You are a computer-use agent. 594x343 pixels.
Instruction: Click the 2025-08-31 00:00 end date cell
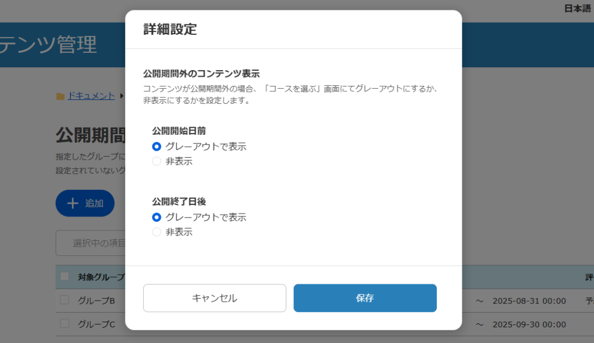(529, 301)
